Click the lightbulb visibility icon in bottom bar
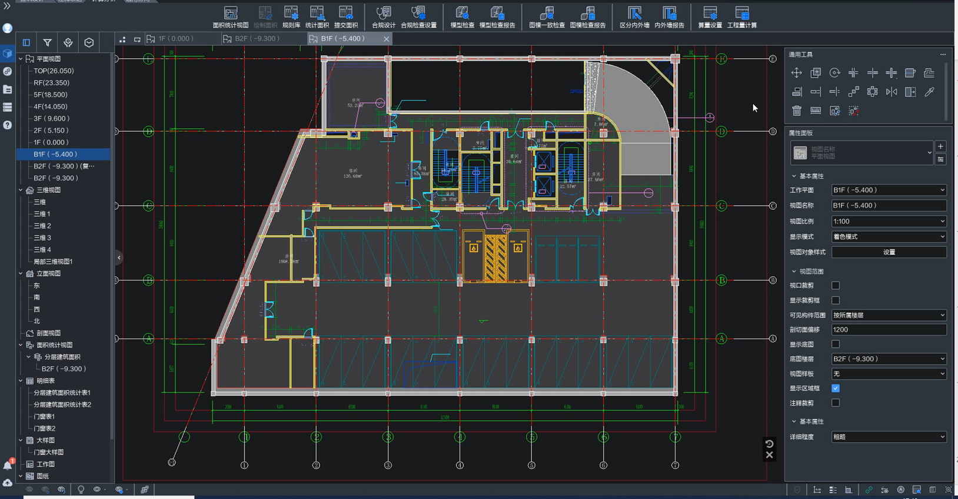 (x=81, y=490)
